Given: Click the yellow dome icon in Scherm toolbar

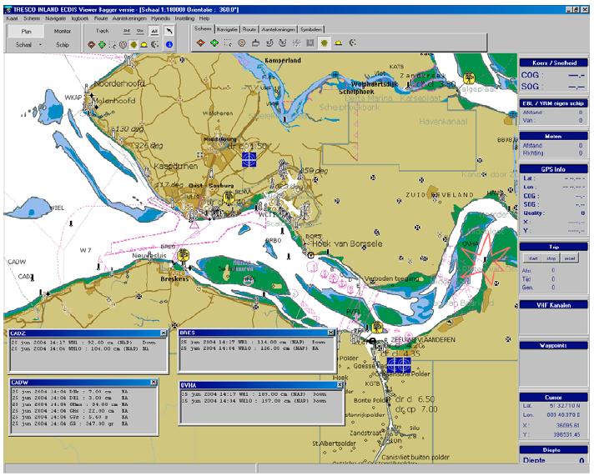Looking at the screenshot, I should pos(339,42).
